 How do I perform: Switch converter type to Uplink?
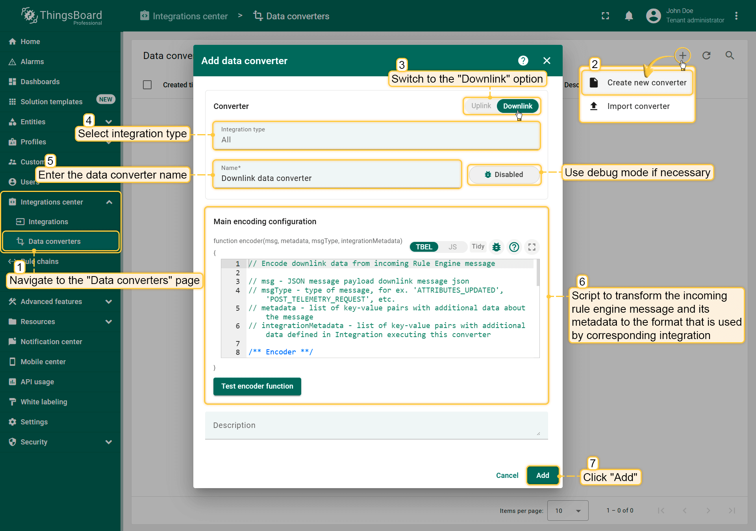(481, 106)
